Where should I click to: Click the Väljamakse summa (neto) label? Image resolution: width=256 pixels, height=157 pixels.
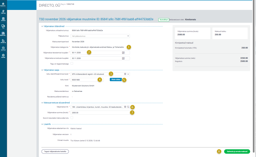185,58
